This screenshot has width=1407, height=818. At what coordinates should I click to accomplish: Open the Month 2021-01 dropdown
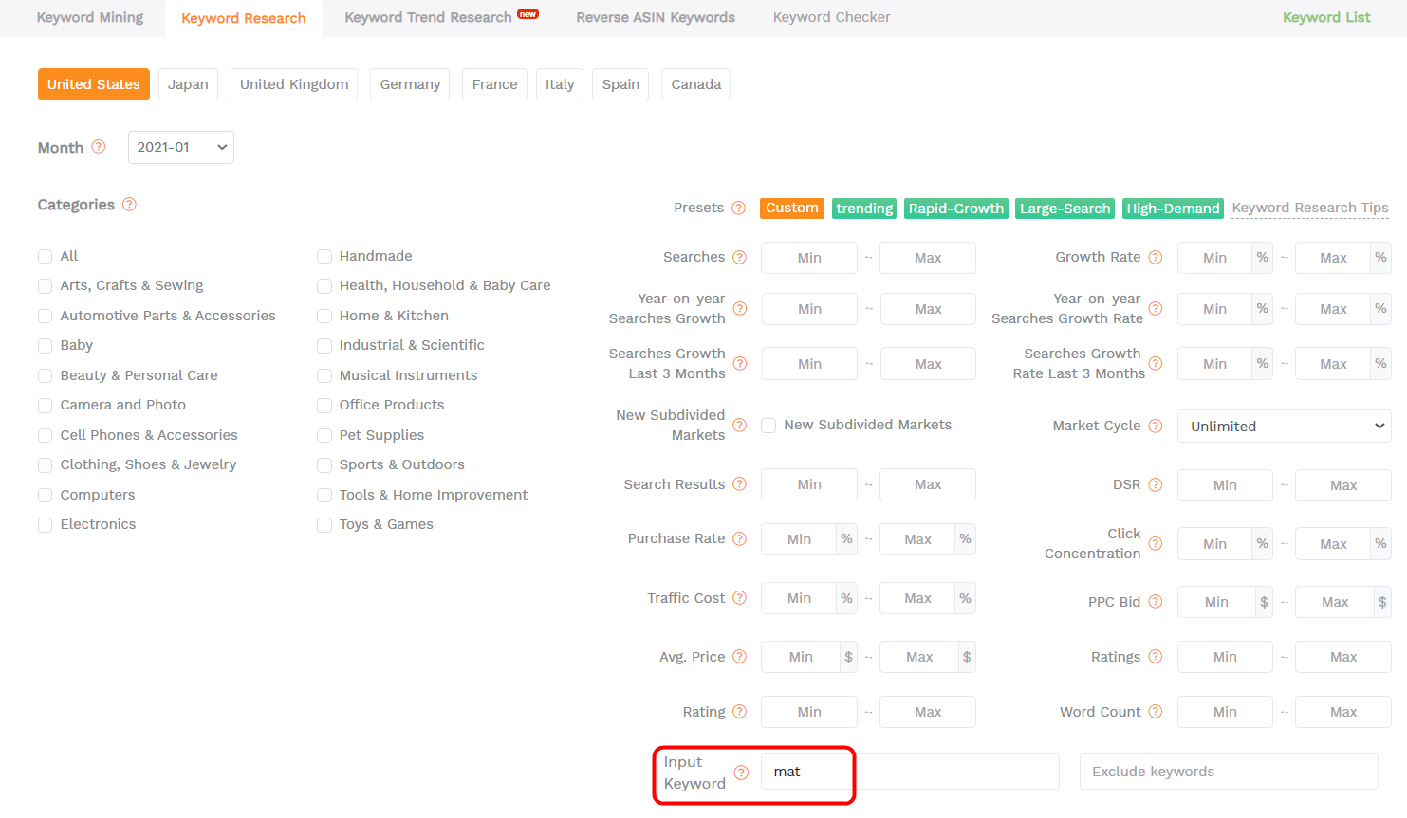181,147
